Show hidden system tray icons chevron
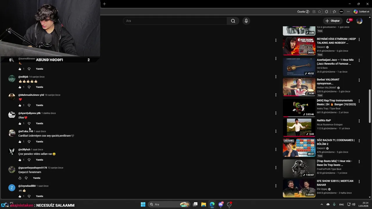This screenshot has width=372, height=209. (322, 204)
